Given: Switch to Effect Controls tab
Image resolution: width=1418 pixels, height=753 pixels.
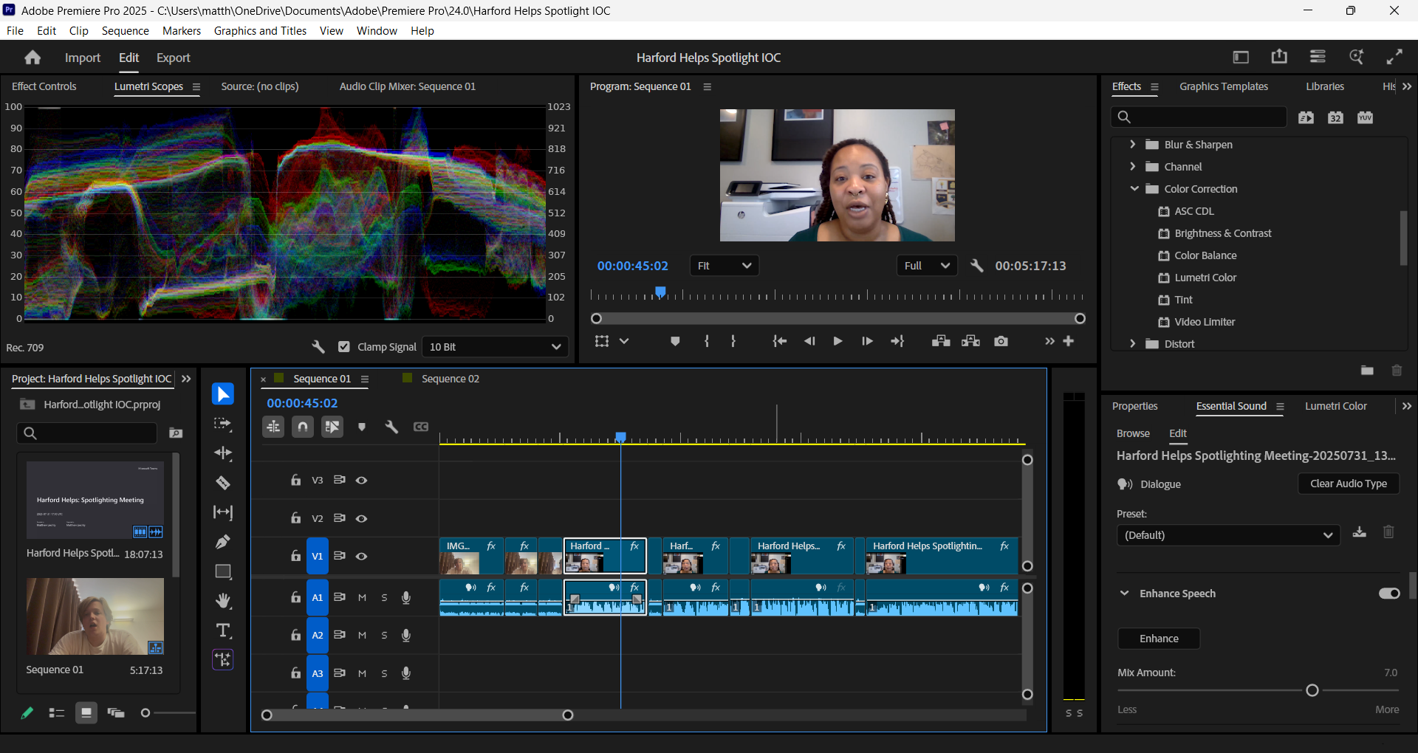Looking at the screenshot, I should pos(44,86).
